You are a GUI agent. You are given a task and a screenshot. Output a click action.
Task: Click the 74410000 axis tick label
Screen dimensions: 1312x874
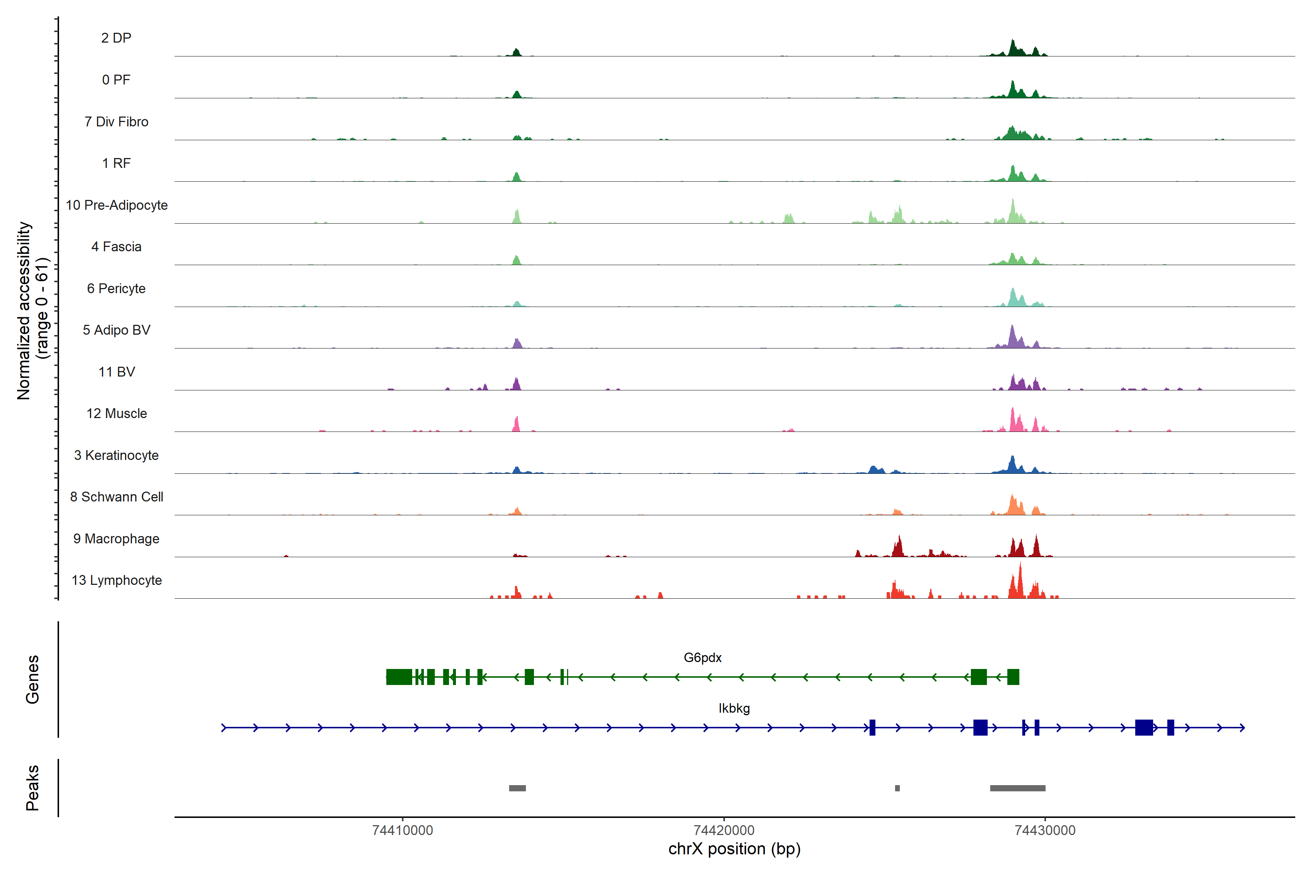click(402, 831)
